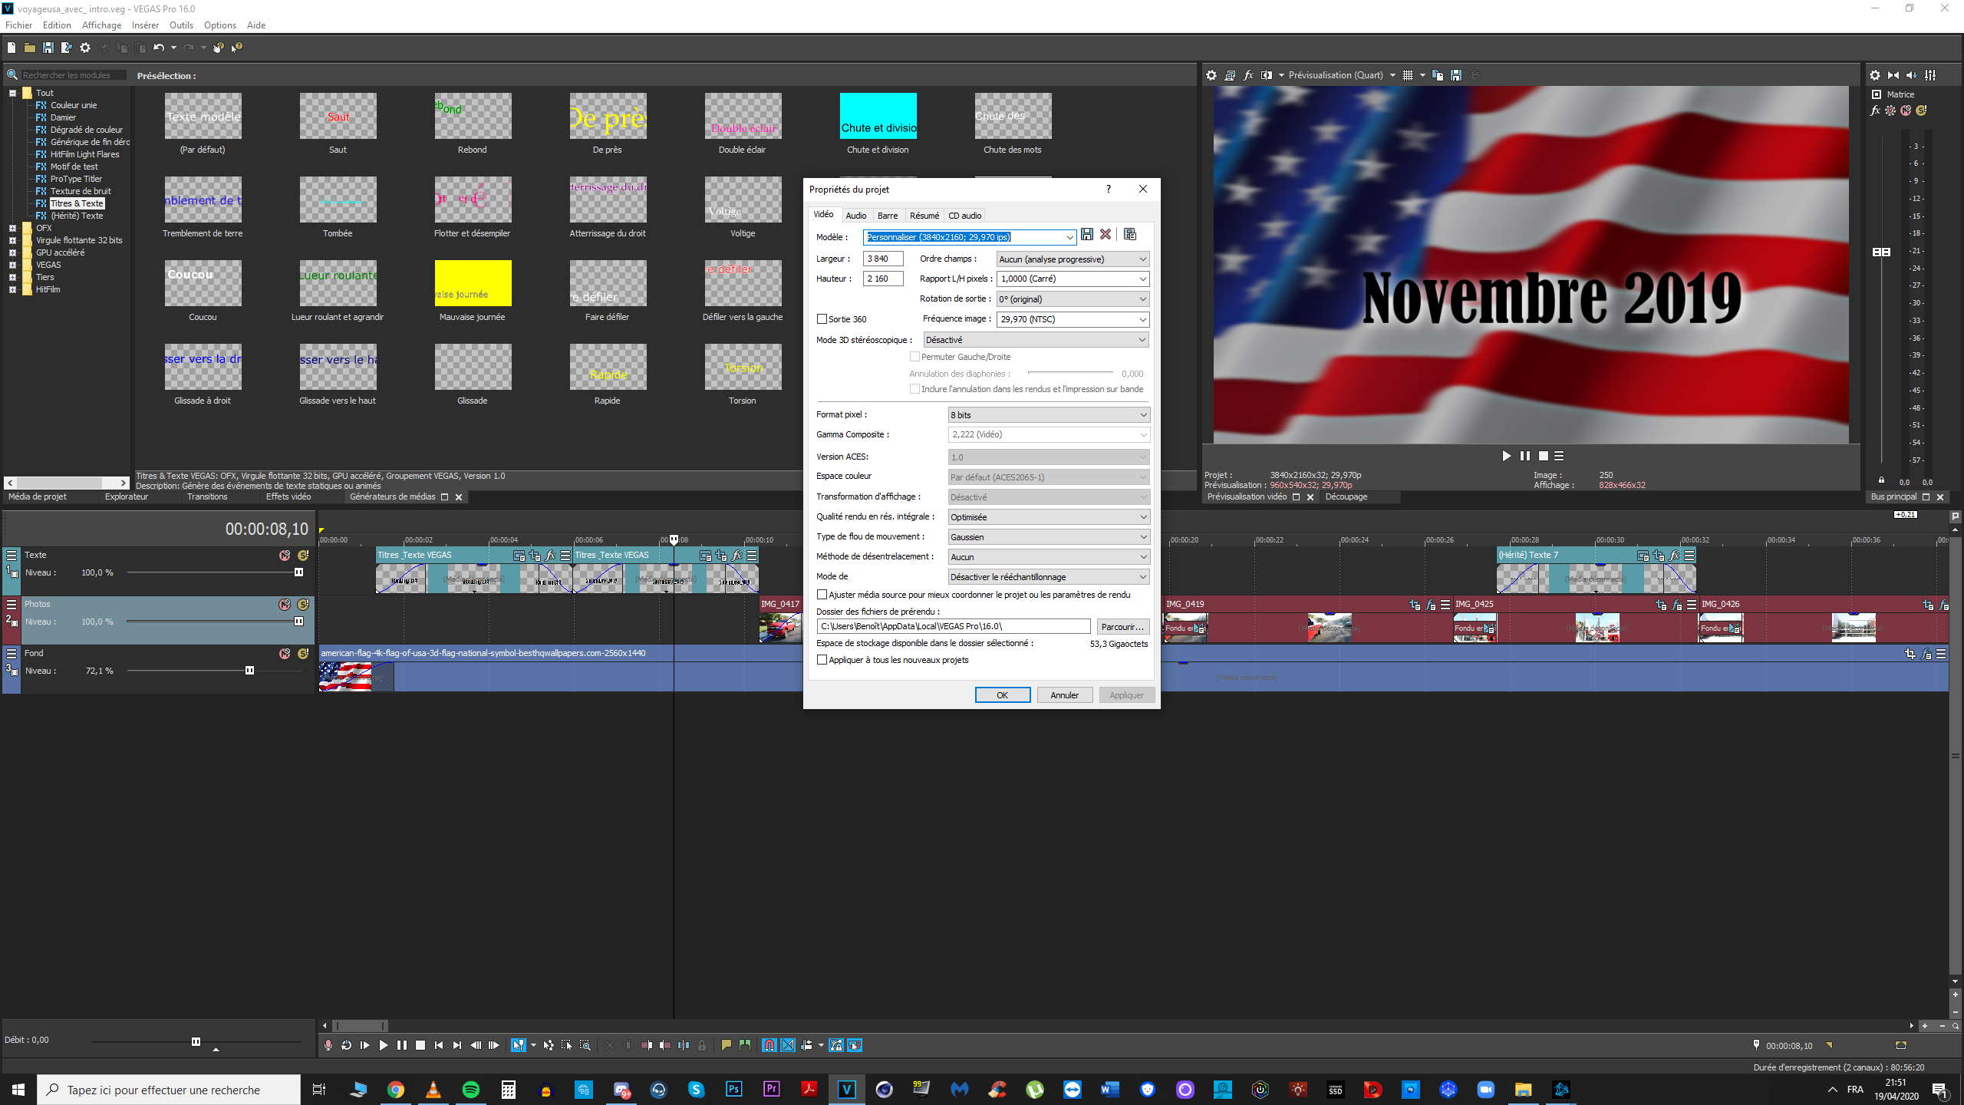Click the save project icon in toolbar
This screenshot has width=1964, height=1105.
point(48,48)
